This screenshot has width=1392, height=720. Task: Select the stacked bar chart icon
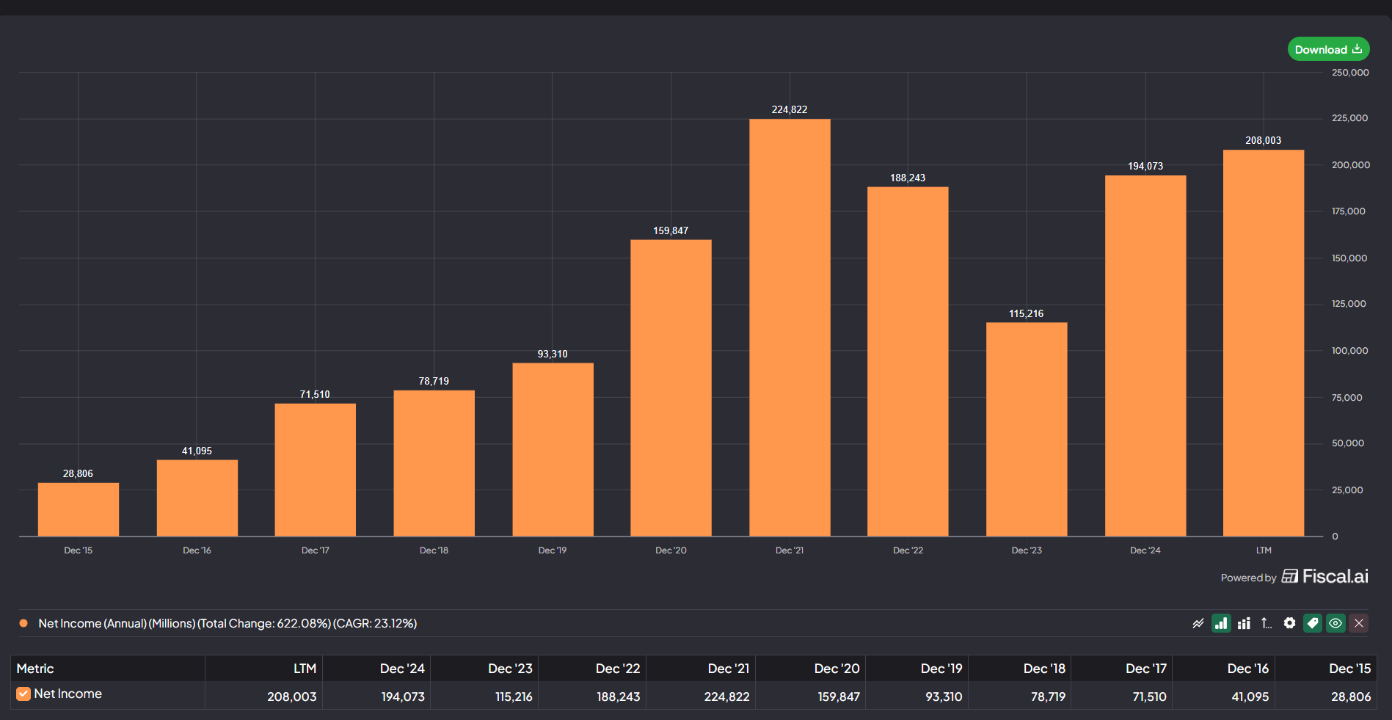[1244, 623]
